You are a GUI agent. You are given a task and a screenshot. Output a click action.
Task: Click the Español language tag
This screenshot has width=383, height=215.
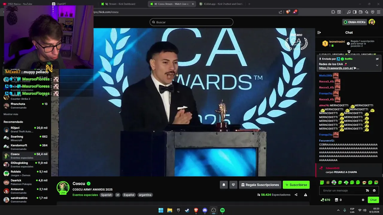[129, 195]
